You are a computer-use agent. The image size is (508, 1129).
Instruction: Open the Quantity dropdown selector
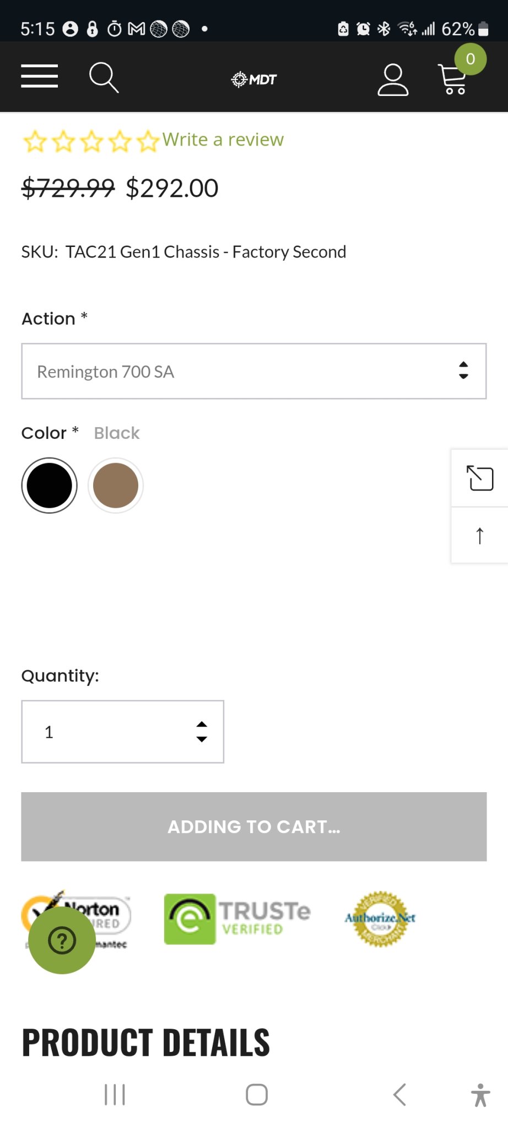point(122,732)
